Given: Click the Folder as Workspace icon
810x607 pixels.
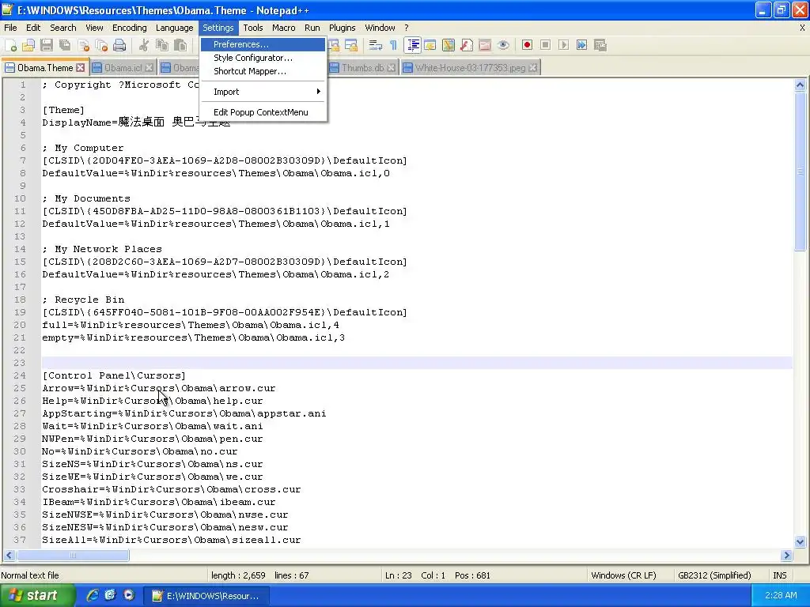Looking at the screenshot, I should tap(485, 45).
